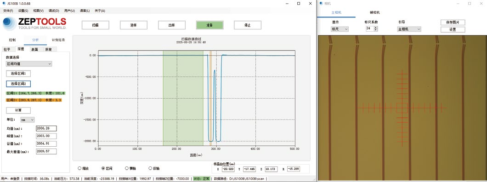Click the green 准备 button
Viewport: 487px width, 182px height.
(x=210, y=25)
